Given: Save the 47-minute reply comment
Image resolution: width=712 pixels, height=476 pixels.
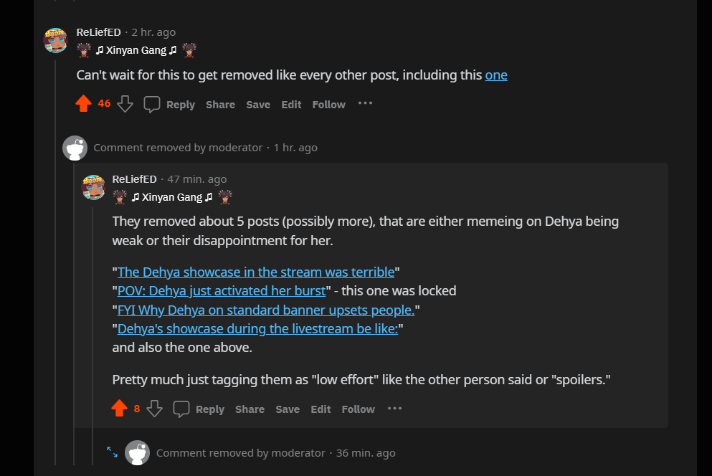Looking at the screenshot, I should pos(287,409).
